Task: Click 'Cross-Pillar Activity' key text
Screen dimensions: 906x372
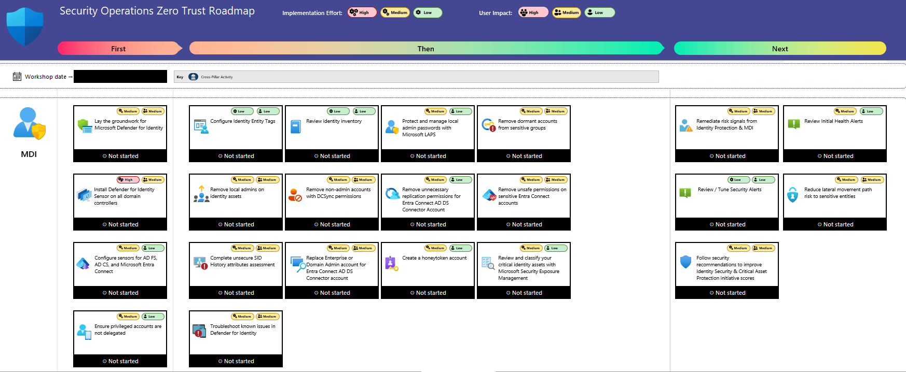Action: point(217,77)
